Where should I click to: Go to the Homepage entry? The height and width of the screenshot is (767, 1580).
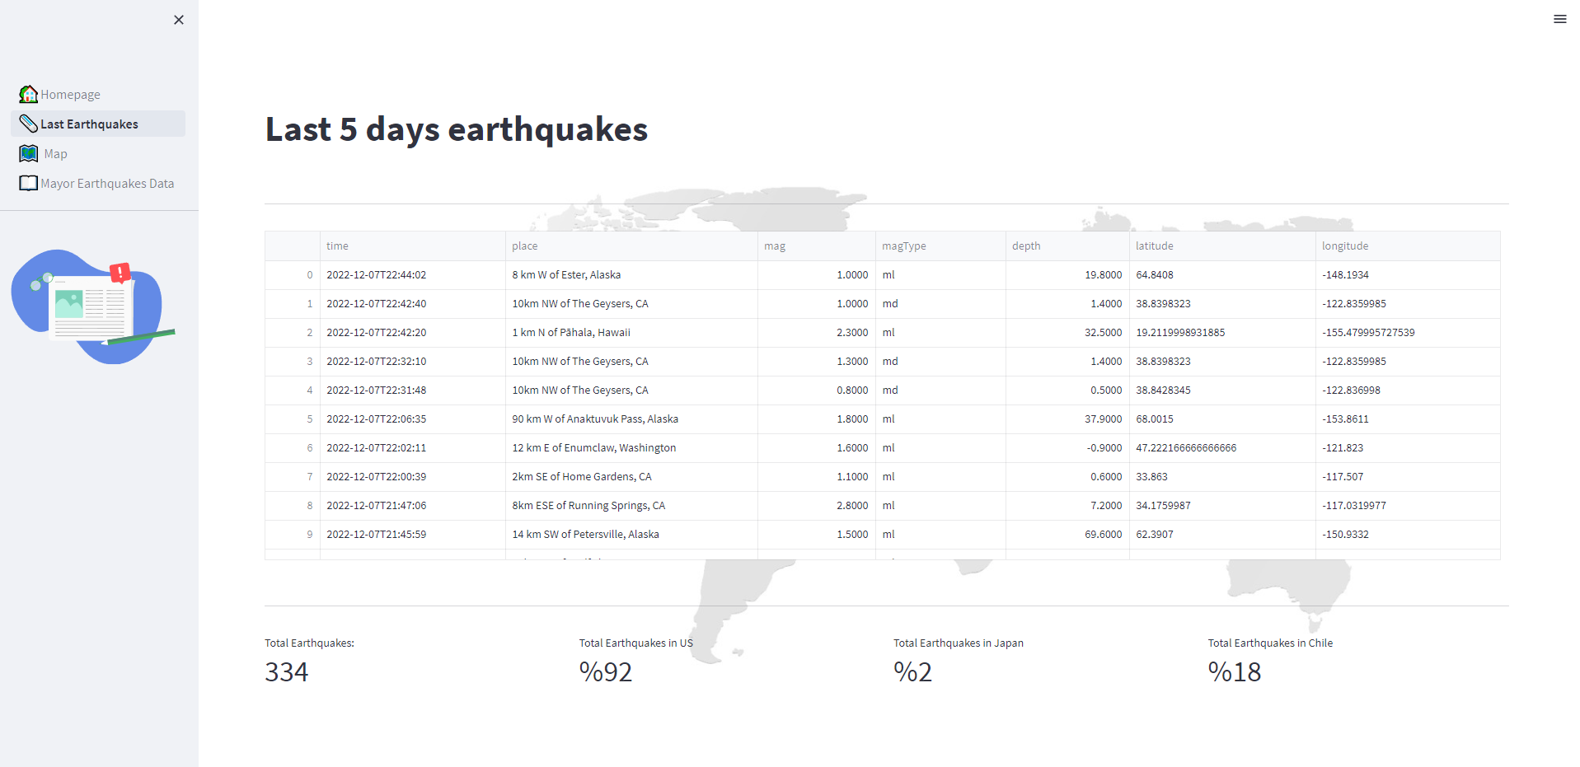[71, 94]
